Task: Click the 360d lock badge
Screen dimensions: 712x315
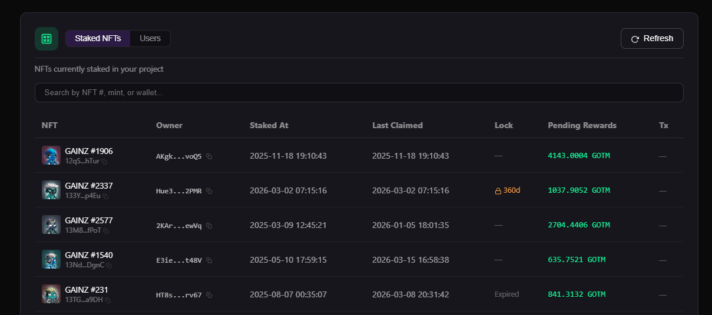Action: (508, 190)
